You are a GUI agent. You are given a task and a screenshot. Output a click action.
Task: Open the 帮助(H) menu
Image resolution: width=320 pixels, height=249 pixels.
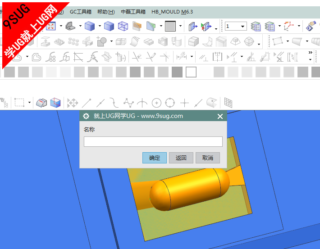(106, 12)
